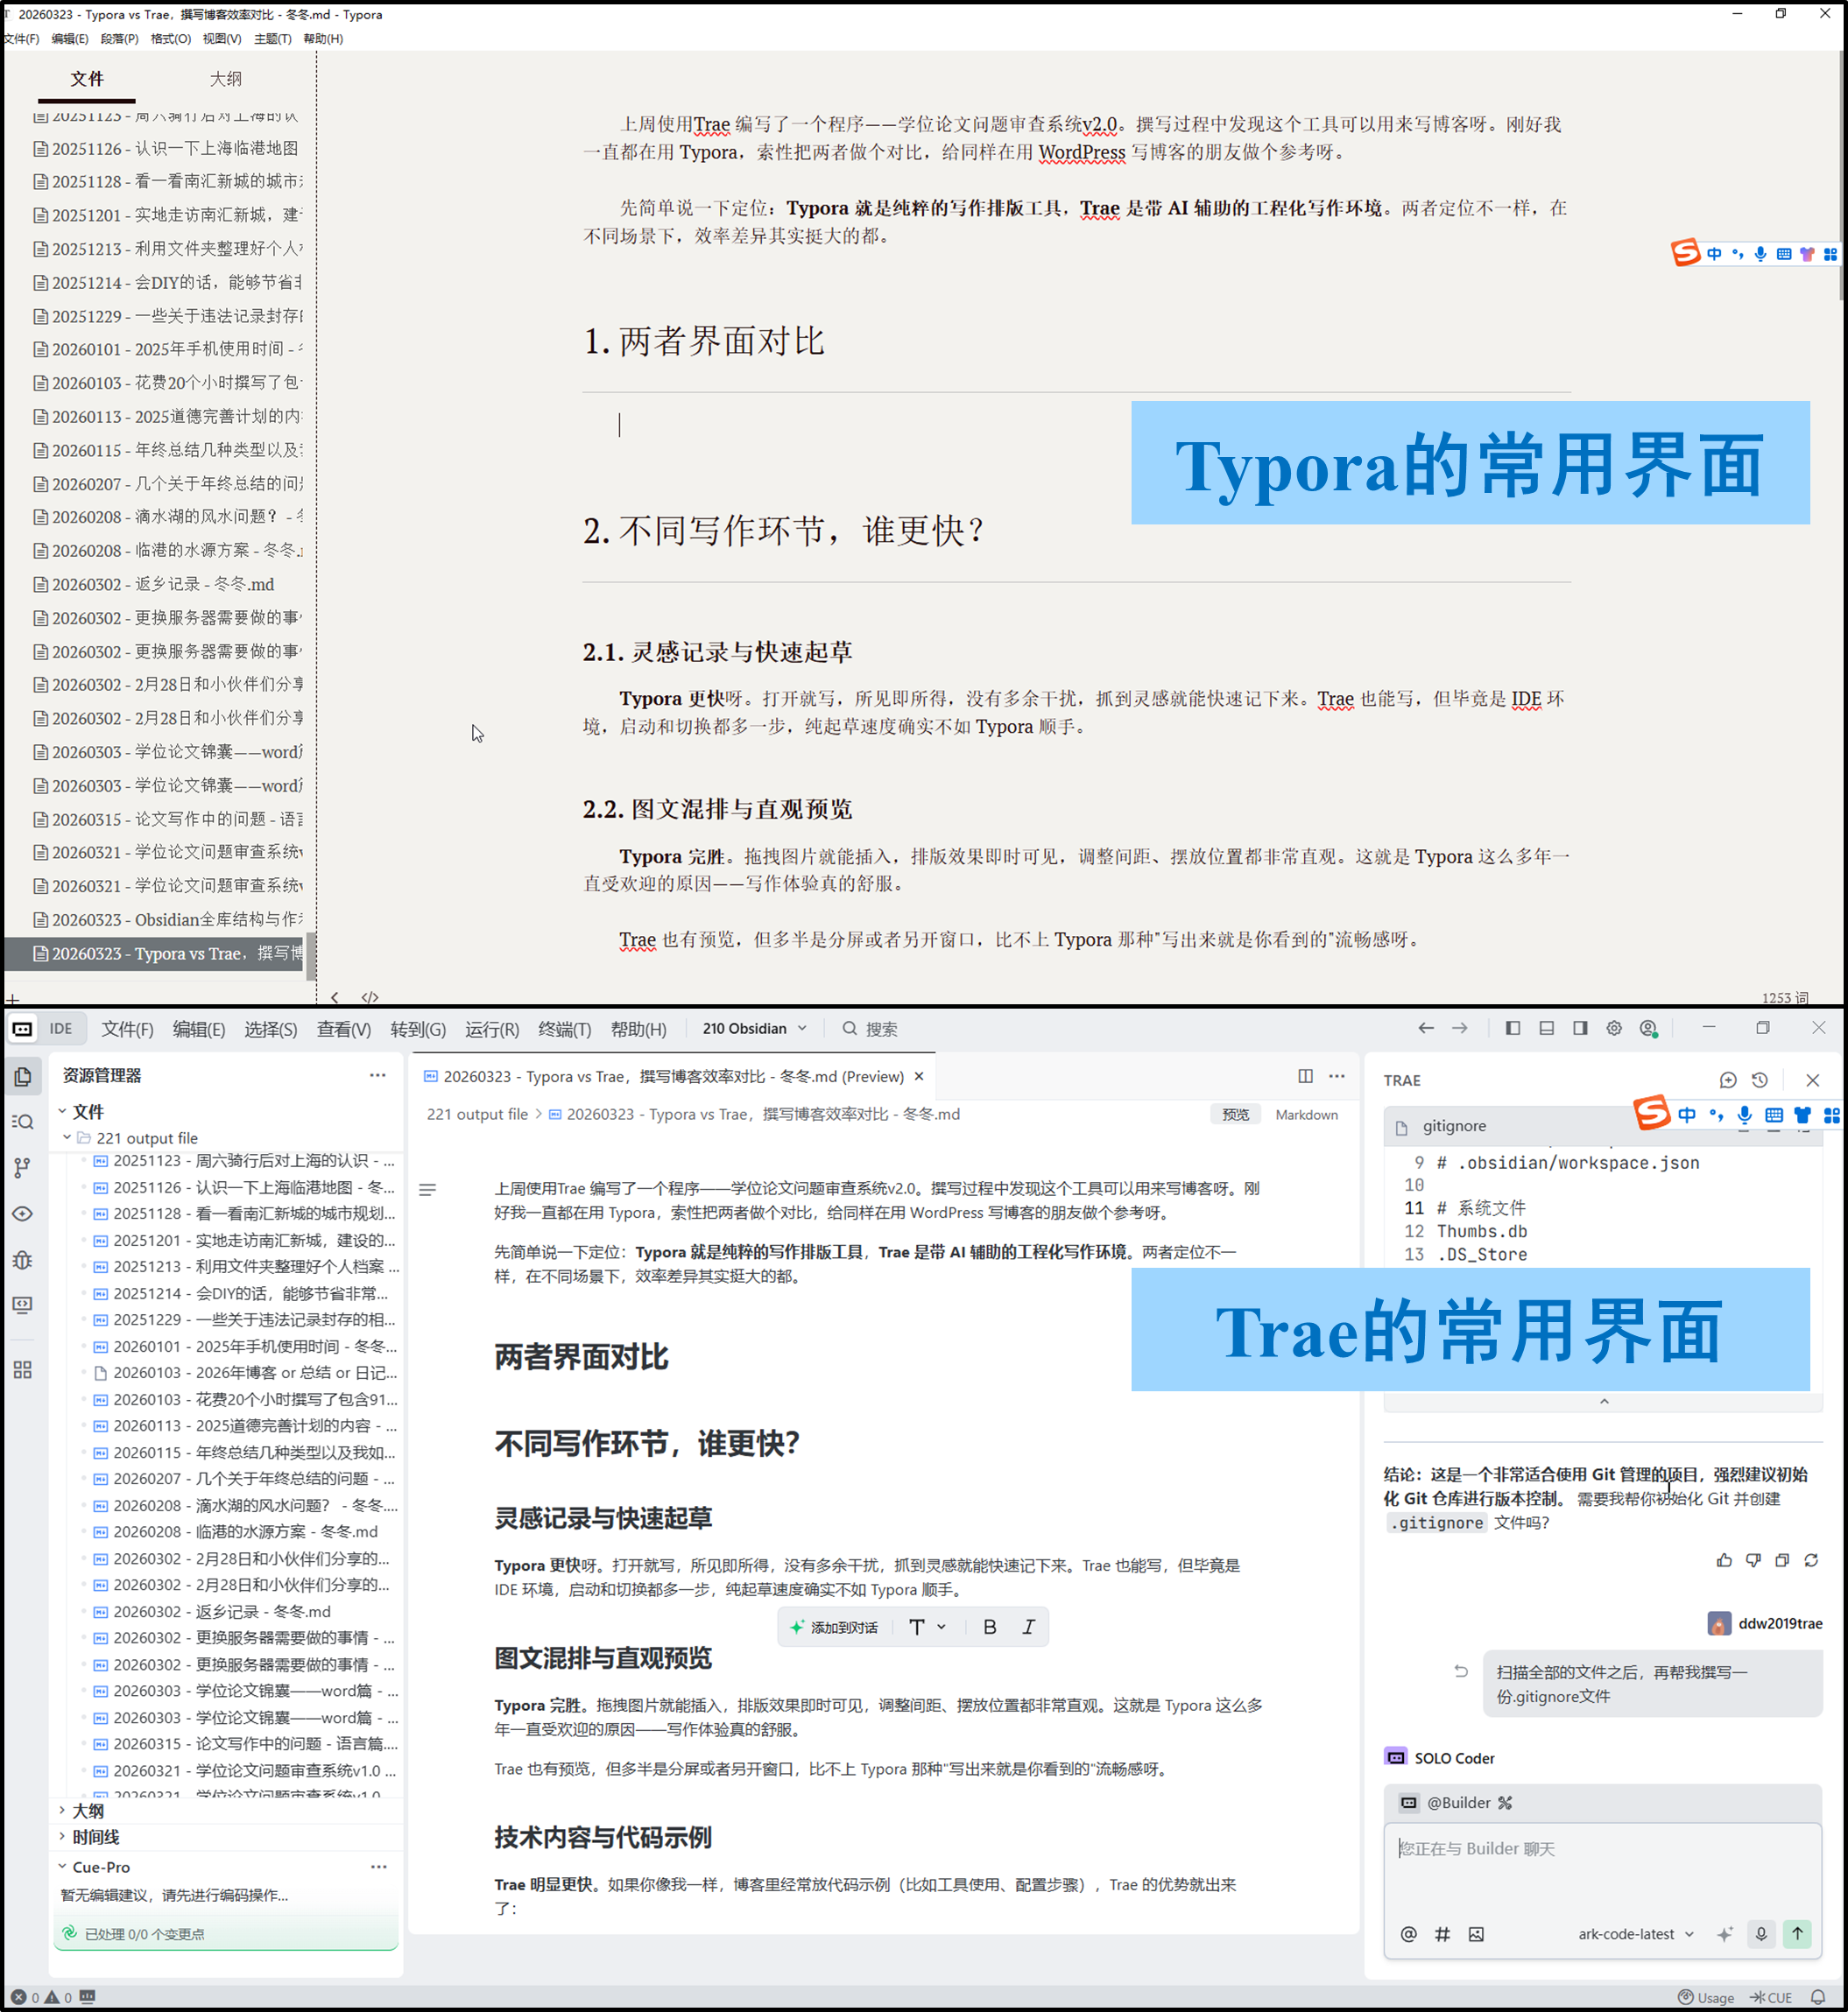Screen dimensions: 1848x2012
Task: Switch the editor to 预览 preview mode
Action: click(x=1236, y=1114)
